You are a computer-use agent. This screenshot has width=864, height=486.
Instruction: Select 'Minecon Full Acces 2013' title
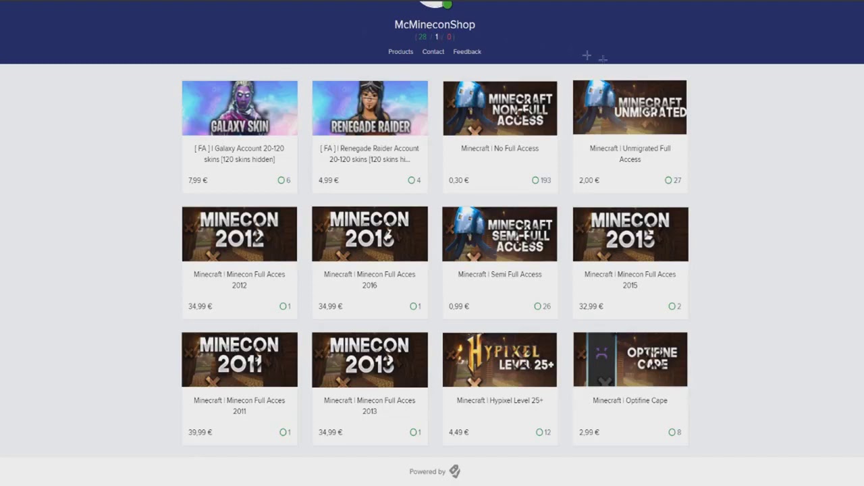(370, 406)
